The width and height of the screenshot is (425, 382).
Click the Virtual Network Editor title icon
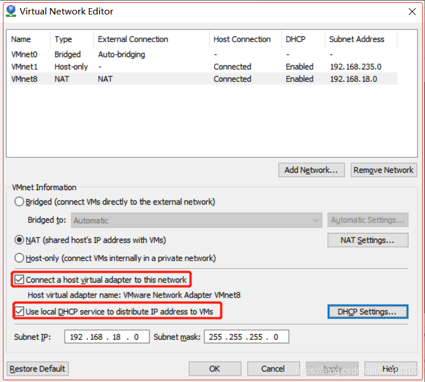[x=11, y=11]
